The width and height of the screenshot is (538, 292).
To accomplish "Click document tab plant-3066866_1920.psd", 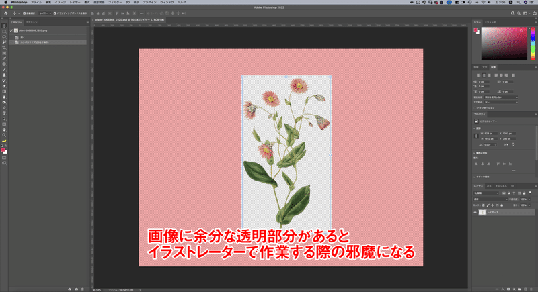I will coord(129,20).
